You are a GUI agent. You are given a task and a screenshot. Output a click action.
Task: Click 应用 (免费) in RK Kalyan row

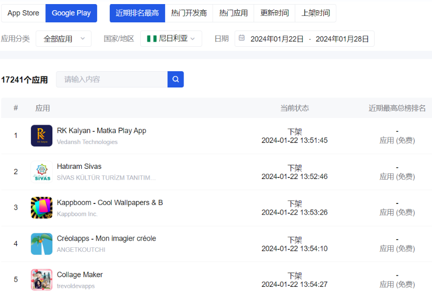coord(397,140)
